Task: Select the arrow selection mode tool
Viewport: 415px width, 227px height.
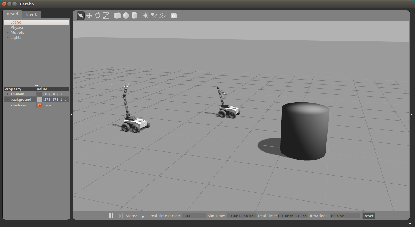Action: pyautogui.click(x=80, y=16)
